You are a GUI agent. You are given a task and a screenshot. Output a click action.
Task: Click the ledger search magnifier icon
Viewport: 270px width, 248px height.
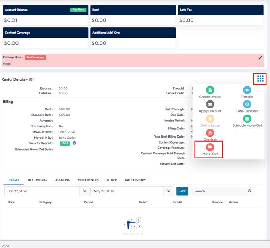coord(249,191)
